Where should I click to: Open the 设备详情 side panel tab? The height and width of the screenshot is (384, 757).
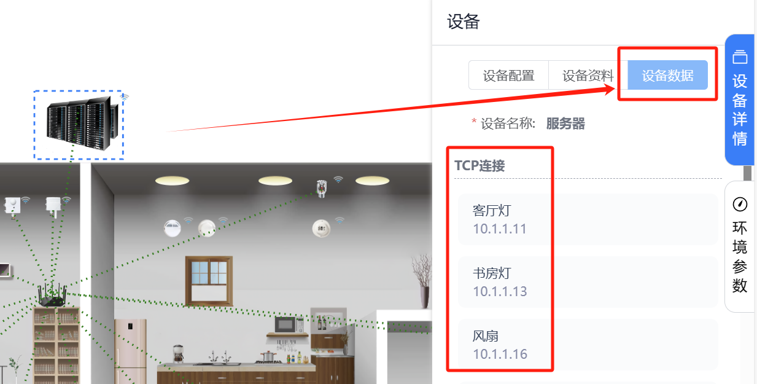[x=740, y=100]
